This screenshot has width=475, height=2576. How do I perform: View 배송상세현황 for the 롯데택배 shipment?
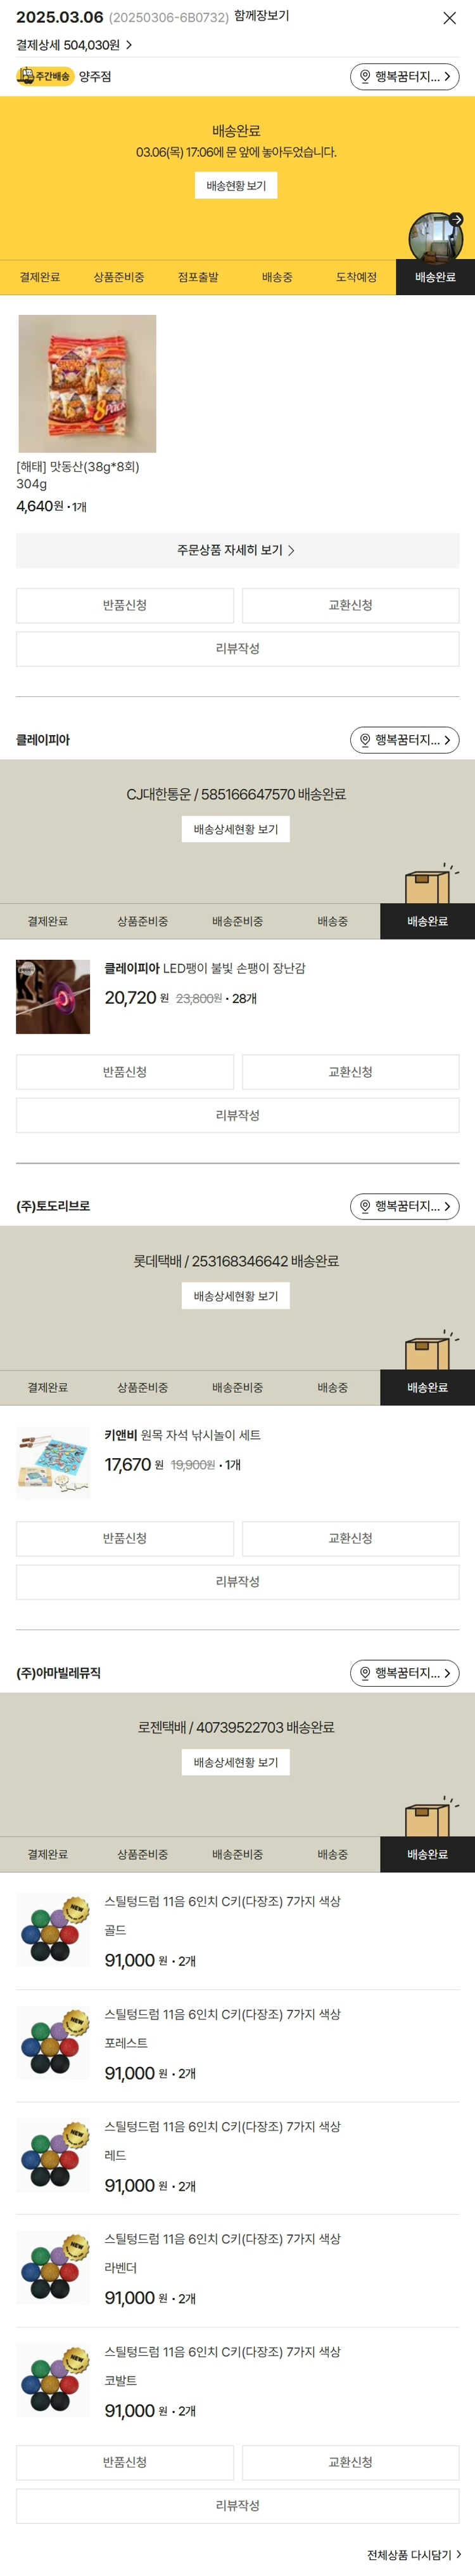click(x=236, y=1296)
